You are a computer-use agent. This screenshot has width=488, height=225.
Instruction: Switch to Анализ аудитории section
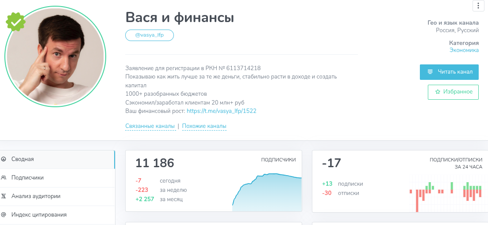pos(57,196)
